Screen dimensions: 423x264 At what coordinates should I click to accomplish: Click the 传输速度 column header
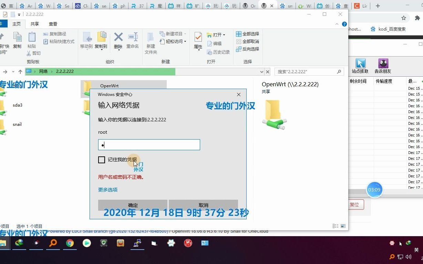tap(384, 81)
